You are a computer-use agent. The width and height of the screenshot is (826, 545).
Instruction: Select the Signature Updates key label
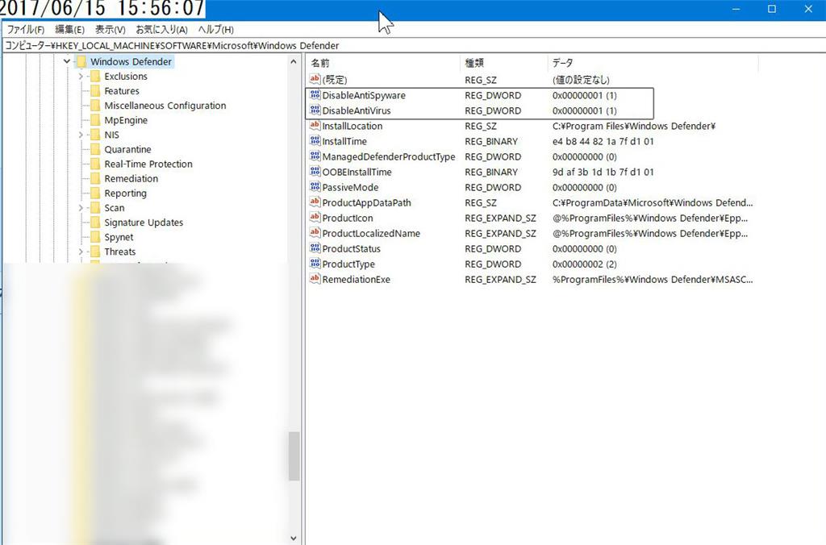[144, 223]
